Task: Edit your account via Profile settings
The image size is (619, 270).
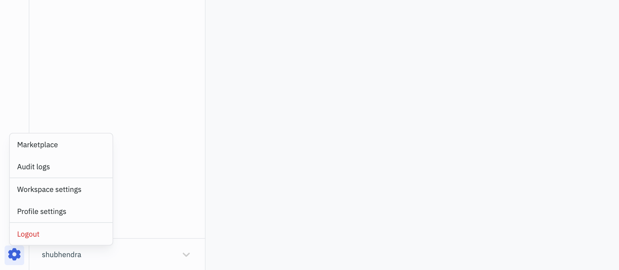Action: (x=42, y=212)
